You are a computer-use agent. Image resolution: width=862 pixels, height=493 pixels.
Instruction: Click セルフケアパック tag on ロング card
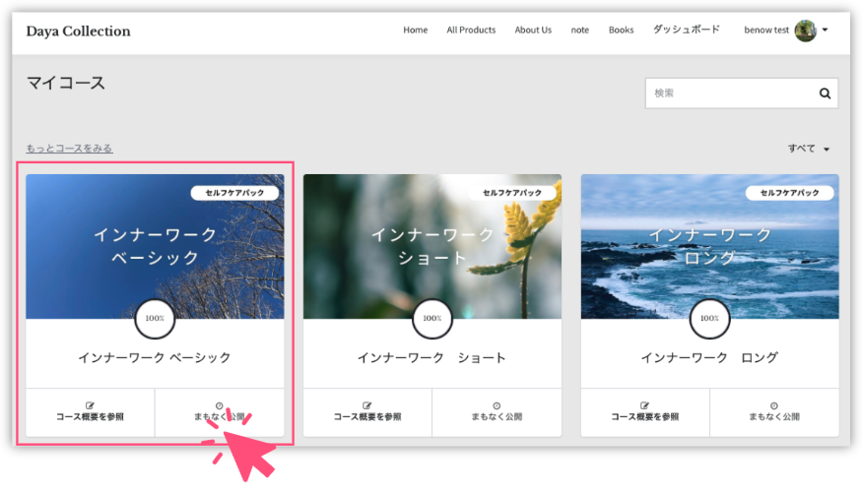point(789,193)
